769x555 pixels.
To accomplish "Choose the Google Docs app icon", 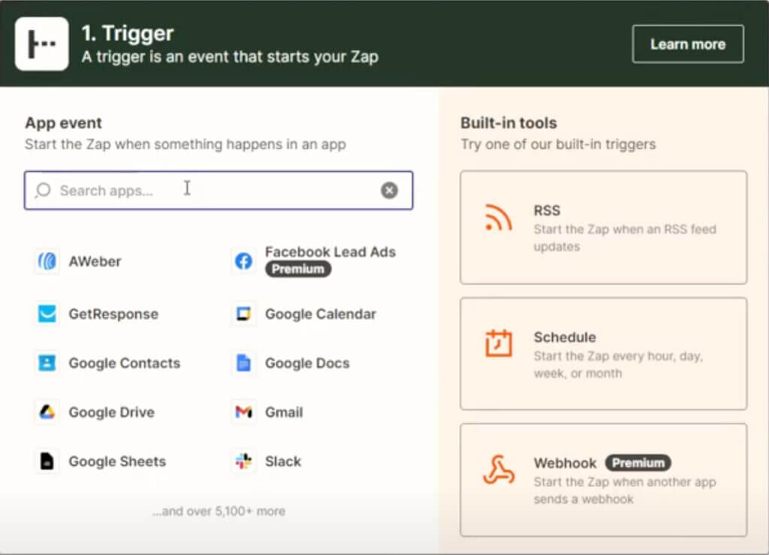I will click(x=243, y=363).
